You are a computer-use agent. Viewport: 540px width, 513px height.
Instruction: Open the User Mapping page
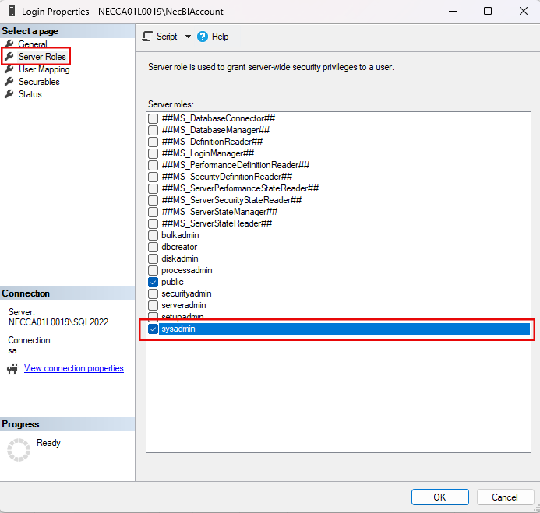tap(44, 69)
